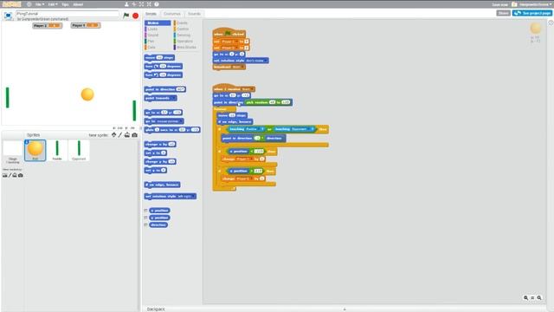
Task: Switch to the Costumes tab
Action: (x=172, y=14)
